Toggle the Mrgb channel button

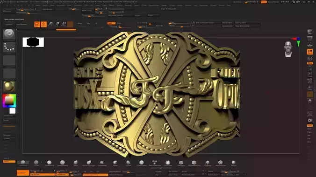(80, 23)
